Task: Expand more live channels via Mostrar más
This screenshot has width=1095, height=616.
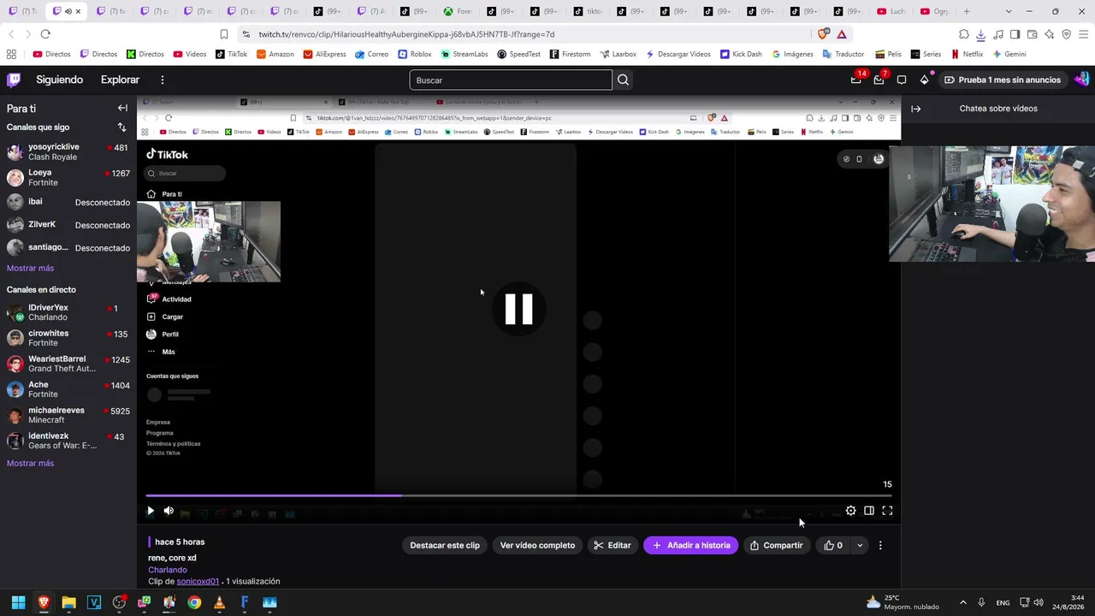Action: coord(30,463)
